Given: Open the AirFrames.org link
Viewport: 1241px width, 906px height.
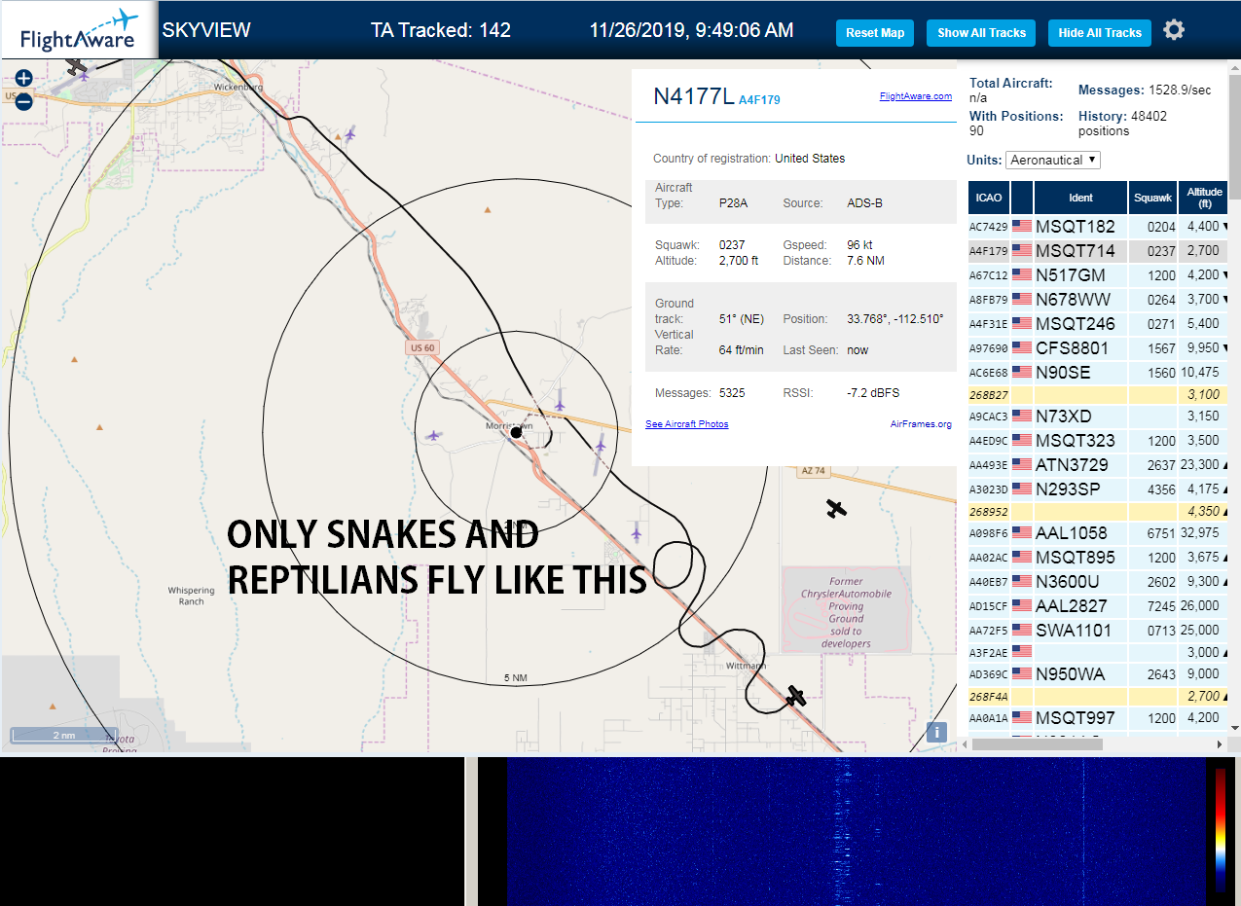Looking at the screenshot, I should pyautogui.click(x=921, y=424).
